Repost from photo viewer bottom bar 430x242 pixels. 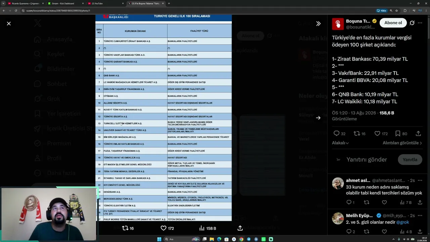(x=128, y=228)
